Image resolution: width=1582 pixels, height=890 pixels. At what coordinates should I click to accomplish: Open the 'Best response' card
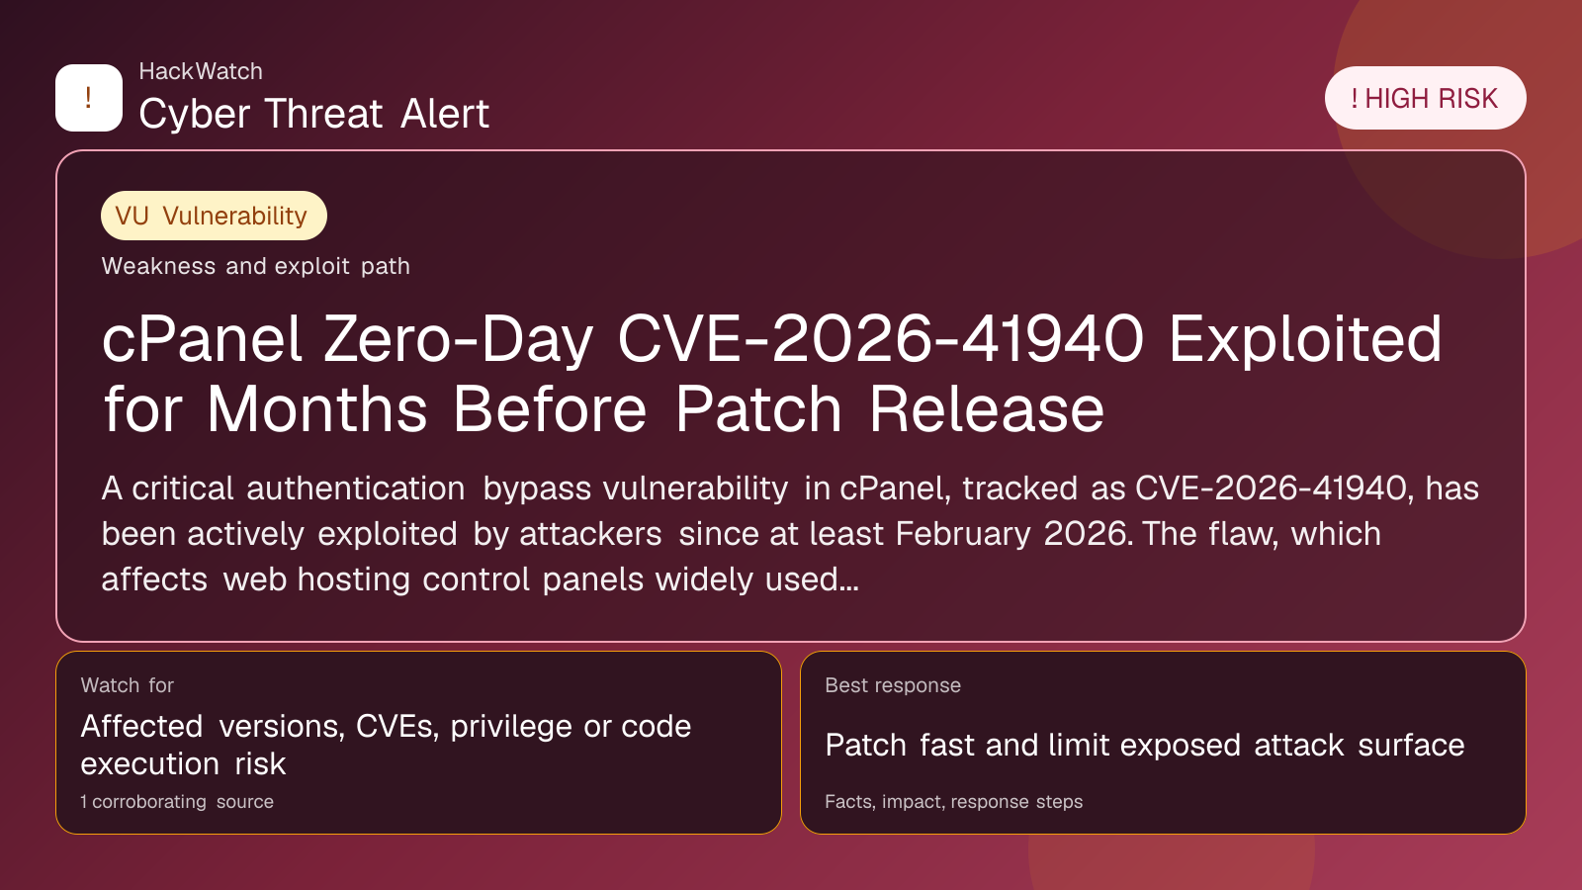[x=1162, y=742]
